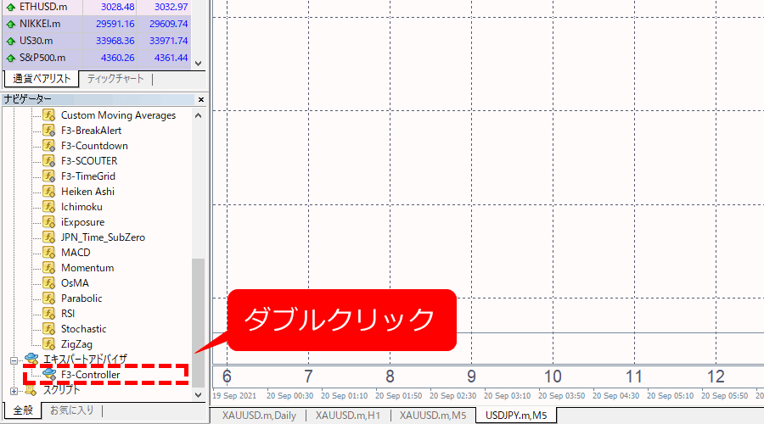This screenshot has height=424, width=764.
Task: Switch to the お気に入り navigator tab
Action: click(70, 411)
